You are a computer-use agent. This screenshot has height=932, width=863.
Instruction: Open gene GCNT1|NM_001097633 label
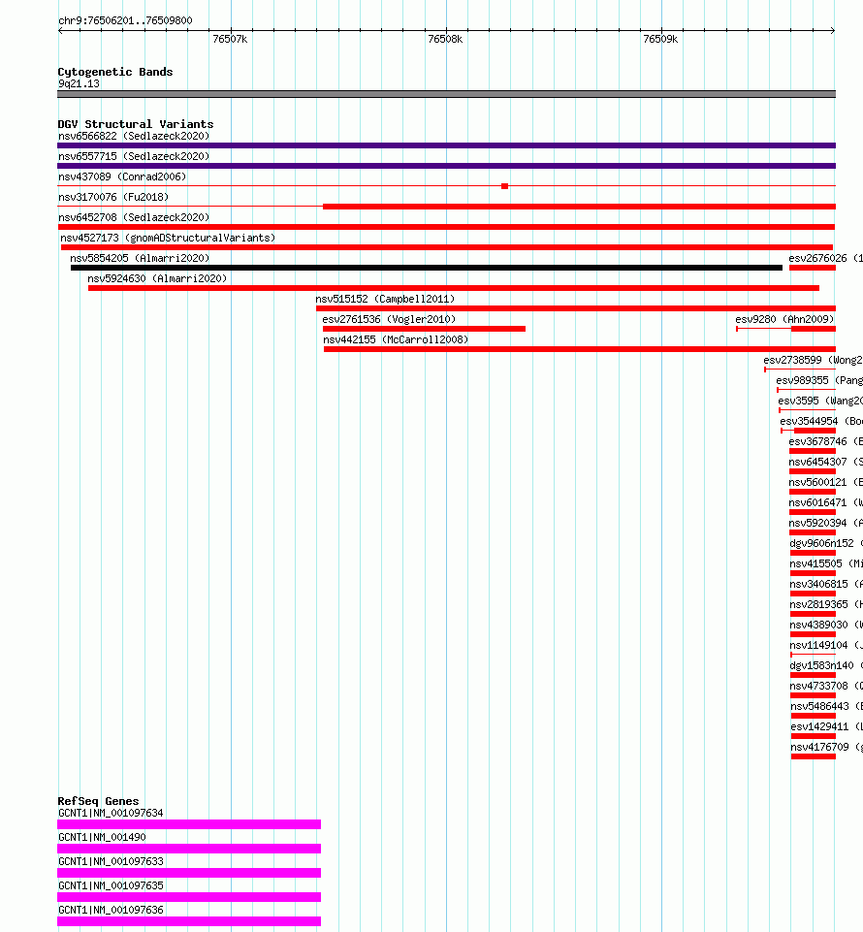coord(111,860)
